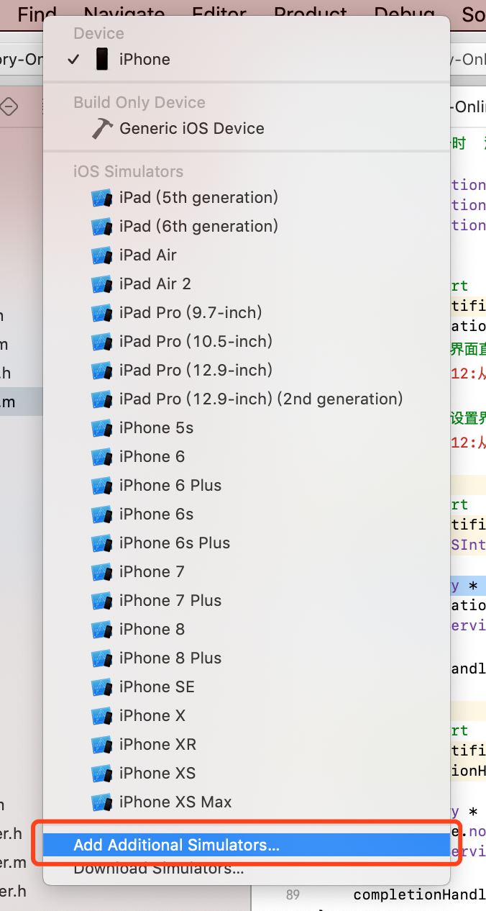Choose iPad Pro (9.7-inch) simulator

click(x=247, y=312)
